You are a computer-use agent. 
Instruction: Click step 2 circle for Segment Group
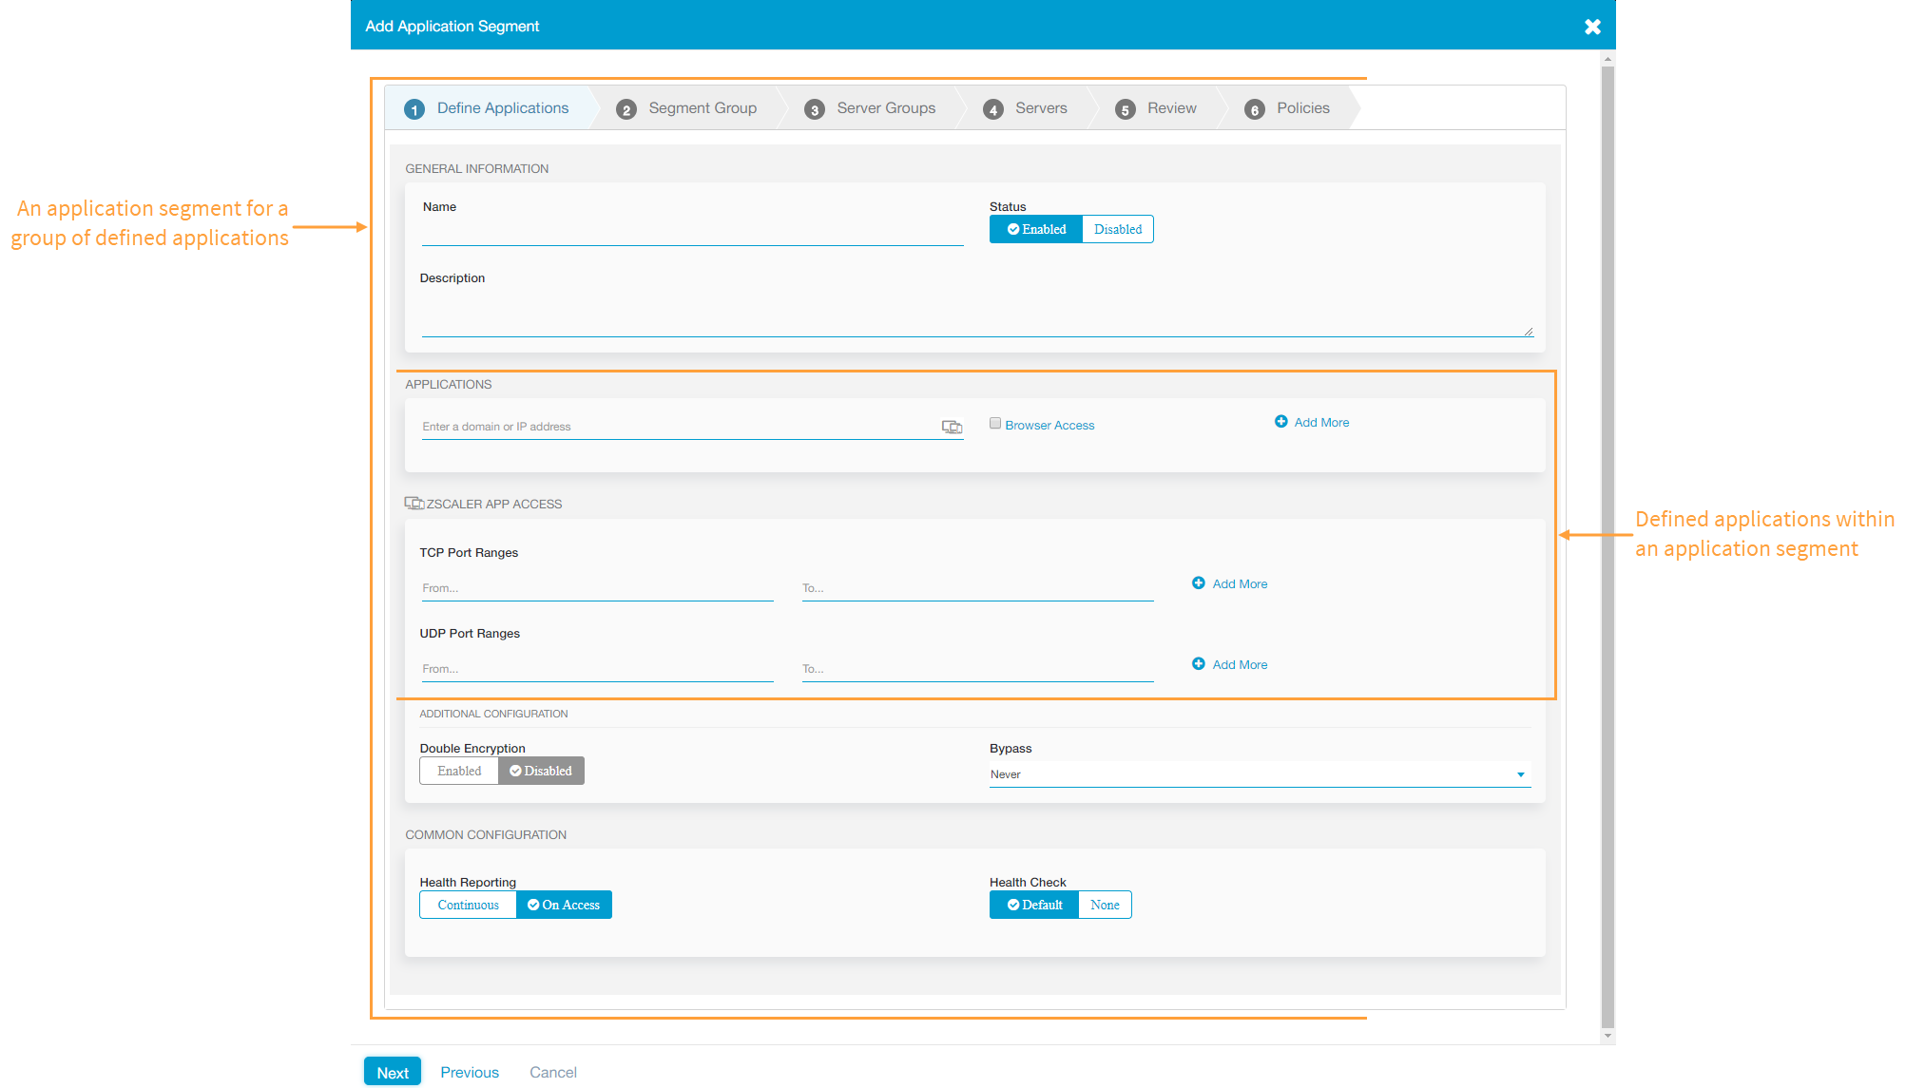tap(626, 109)
